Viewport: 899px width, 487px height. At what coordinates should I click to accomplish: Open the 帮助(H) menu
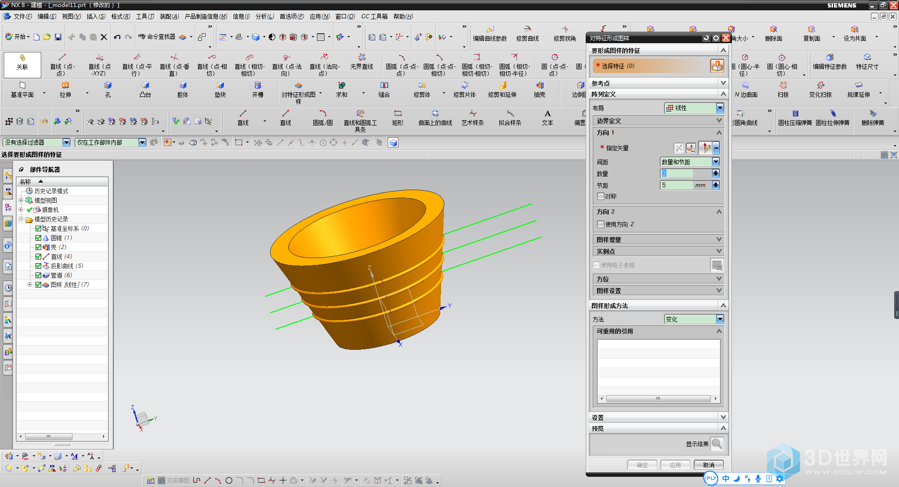click(403, 16)
